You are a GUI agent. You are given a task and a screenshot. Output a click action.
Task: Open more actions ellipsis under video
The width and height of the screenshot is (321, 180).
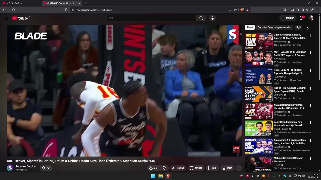[239, 168]
